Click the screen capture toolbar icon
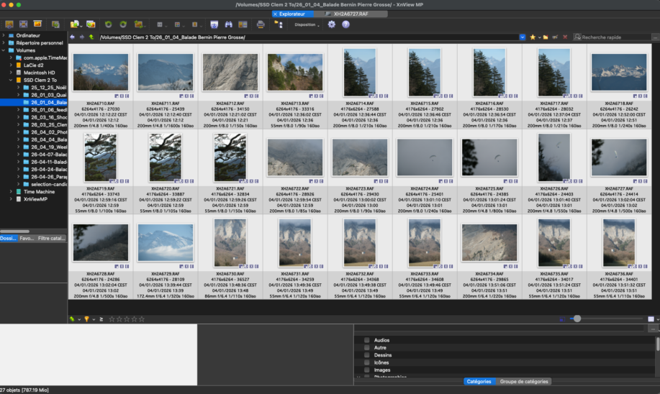The width and height of the screenshot is (660, 394). pyautogui.click(x=214, y=24)
